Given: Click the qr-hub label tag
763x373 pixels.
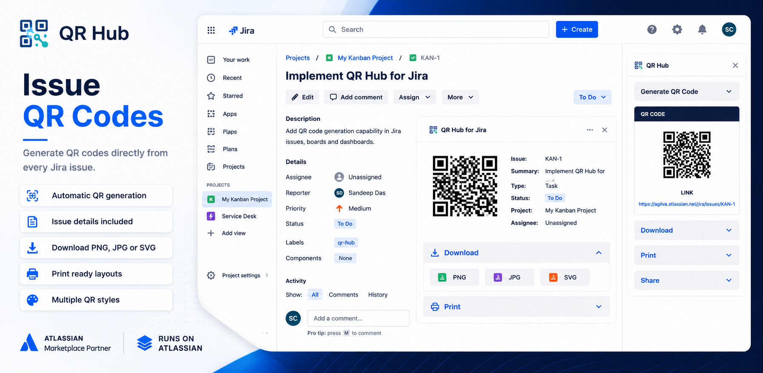Looking at the screenshot, I should pyautogui.click(x=346, y=242).
